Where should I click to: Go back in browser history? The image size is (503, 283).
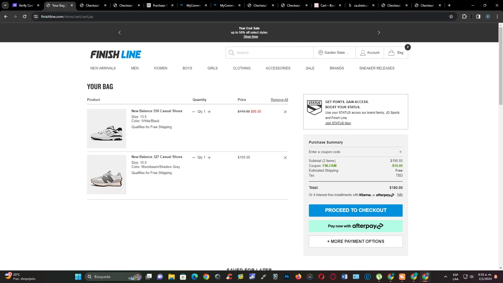[x=6, y=16]
